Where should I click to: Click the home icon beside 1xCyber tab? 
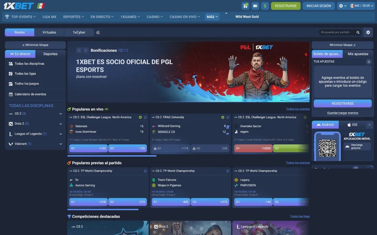click(x=98, y=33)
